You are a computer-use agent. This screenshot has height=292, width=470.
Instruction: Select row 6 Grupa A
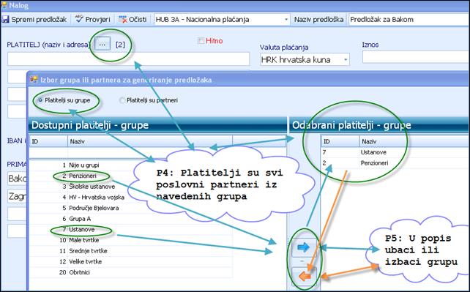pos(131,219)
